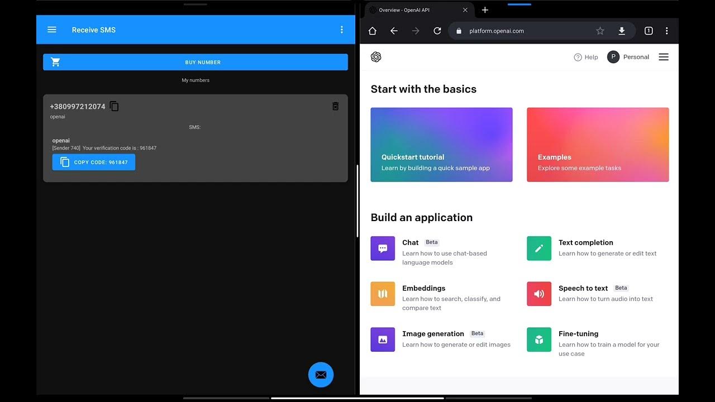Screen dimensions: 715x402
Task: Select the phone number +380997212074 text
Action: pos(78,106)
